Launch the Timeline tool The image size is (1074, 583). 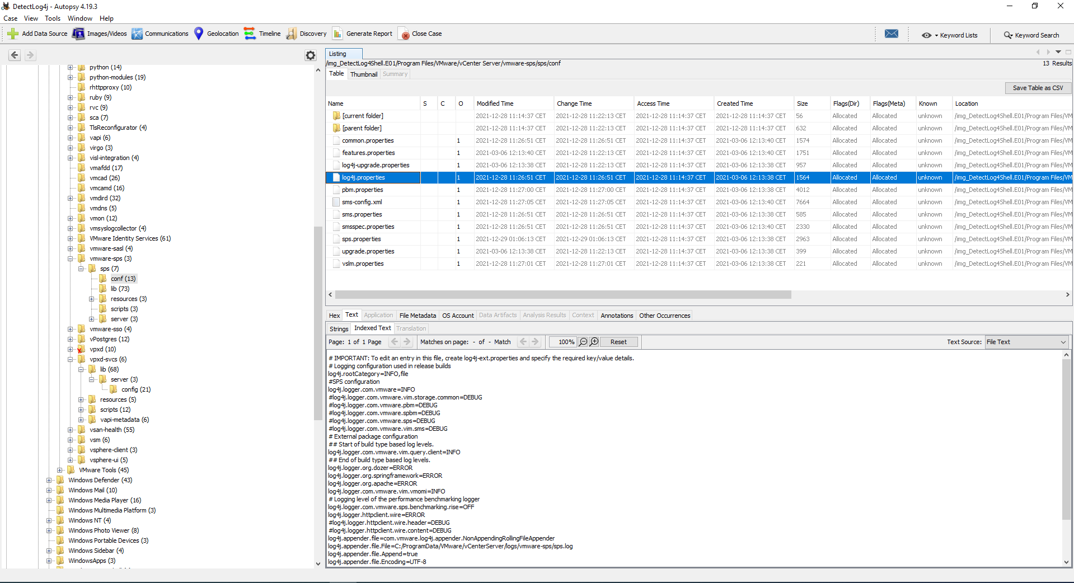(x=262, y=34)
